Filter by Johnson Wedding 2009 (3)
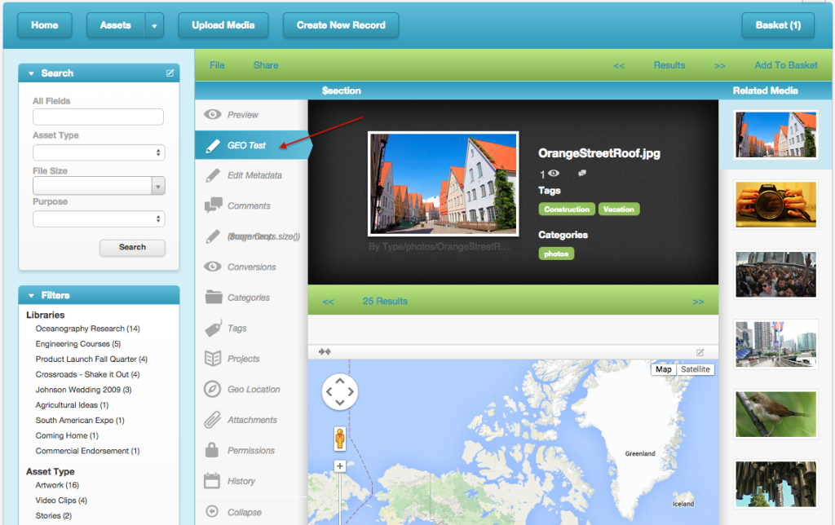Viewport: 835px width, 525px height. pyautogui.click(x=84, y=390)
